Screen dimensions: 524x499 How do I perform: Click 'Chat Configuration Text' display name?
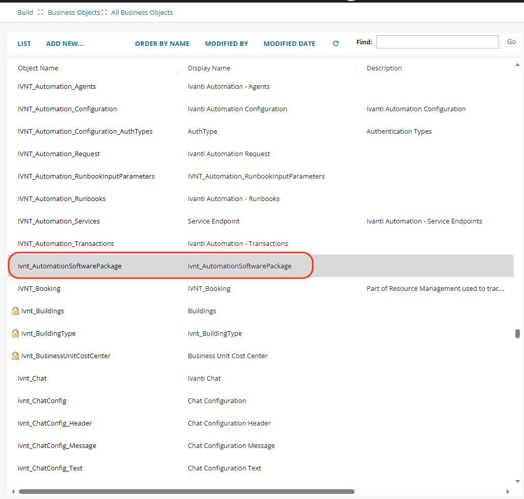coord(224,468)
